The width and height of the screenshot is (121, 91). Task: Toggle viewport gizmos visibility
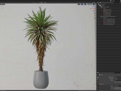81,4
